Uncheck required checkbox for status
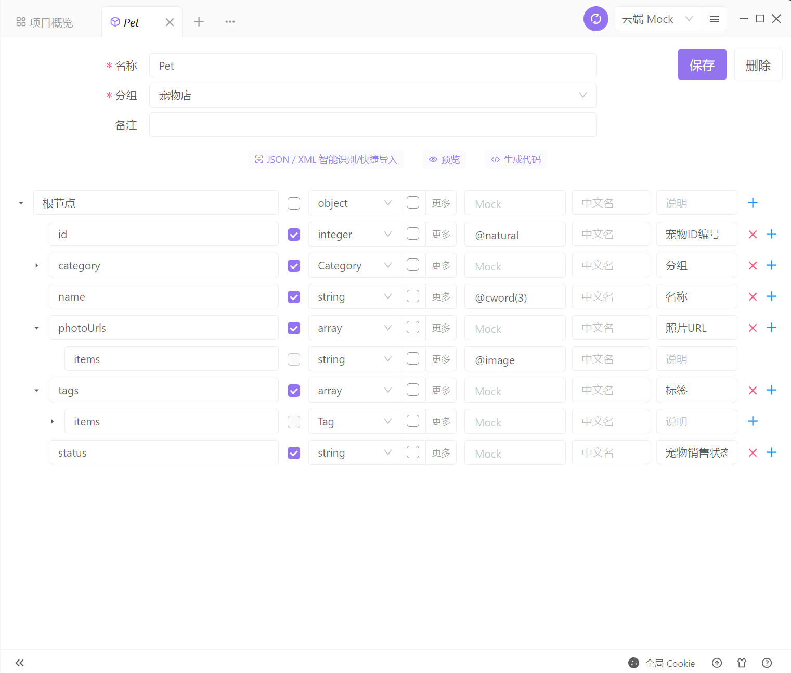Image resolution: width=791 pixels, height=673 pixels. (x=294, y=453)
